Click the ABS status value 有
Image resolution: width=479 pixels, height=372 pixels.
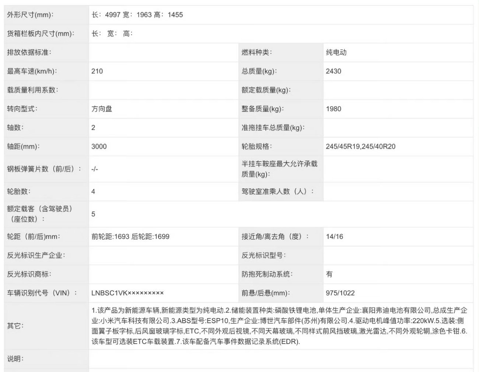click(x=330, y=273)
